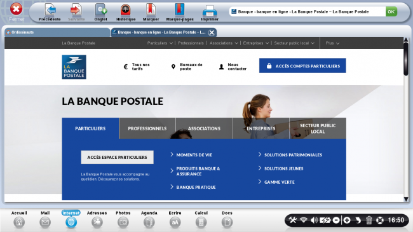Screen dimensions: 413x232
Task: Open the Calcul calculator app
Action: pyautogui.click(x=201, y=219)
